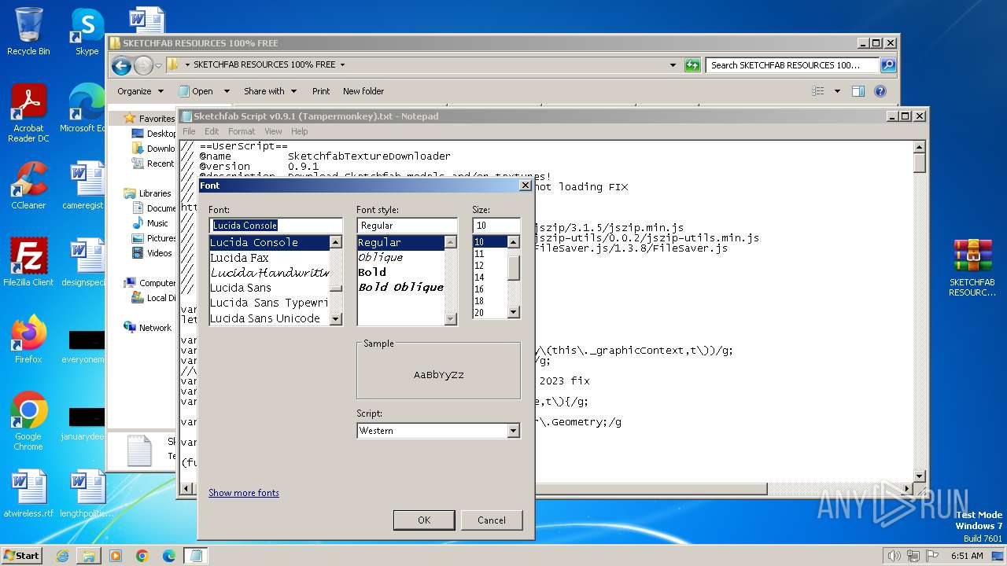Open the Organize dropdown menu
Image resolution: width=1007 pixels, height=566 pixels.
(140, 91)
